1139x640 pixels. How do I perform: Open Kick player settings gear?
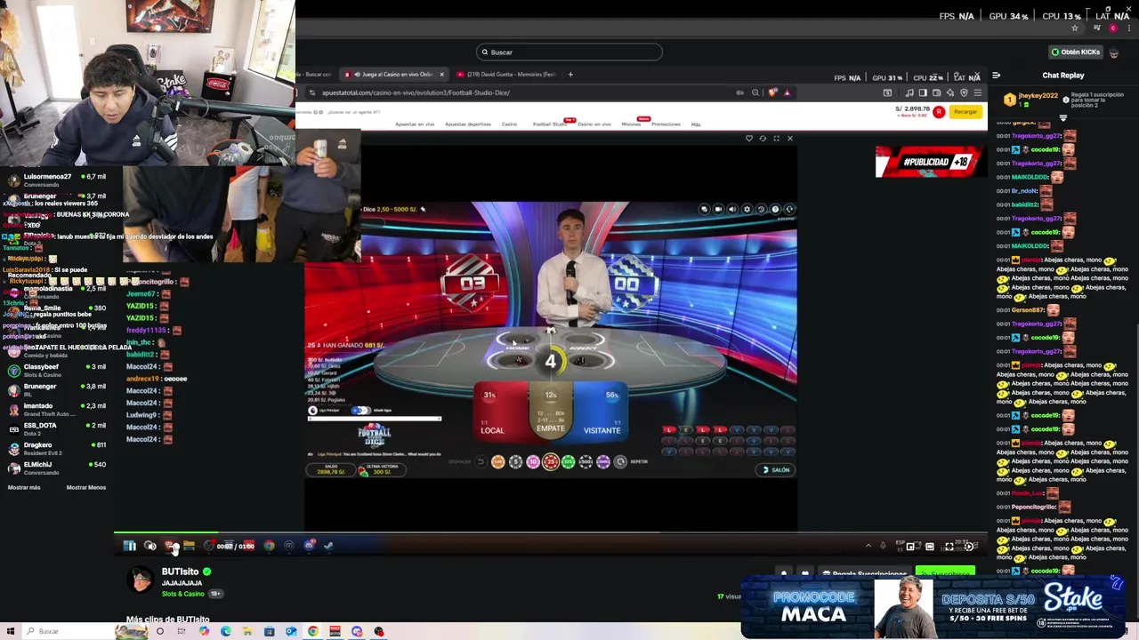(969, 546)
